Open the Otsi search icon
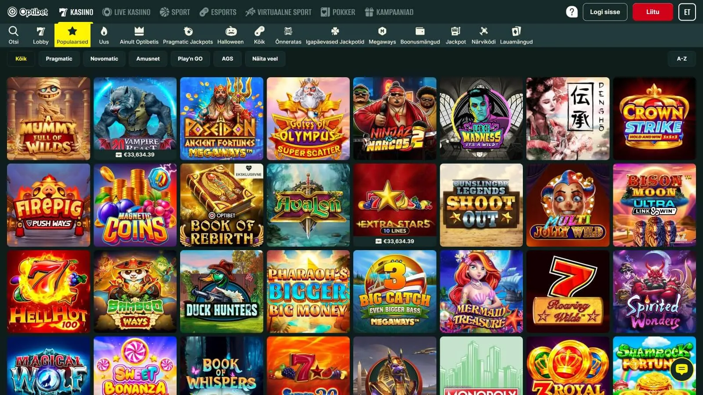The width and height of the screenshot is (703, 395). (x=14, y=32)
